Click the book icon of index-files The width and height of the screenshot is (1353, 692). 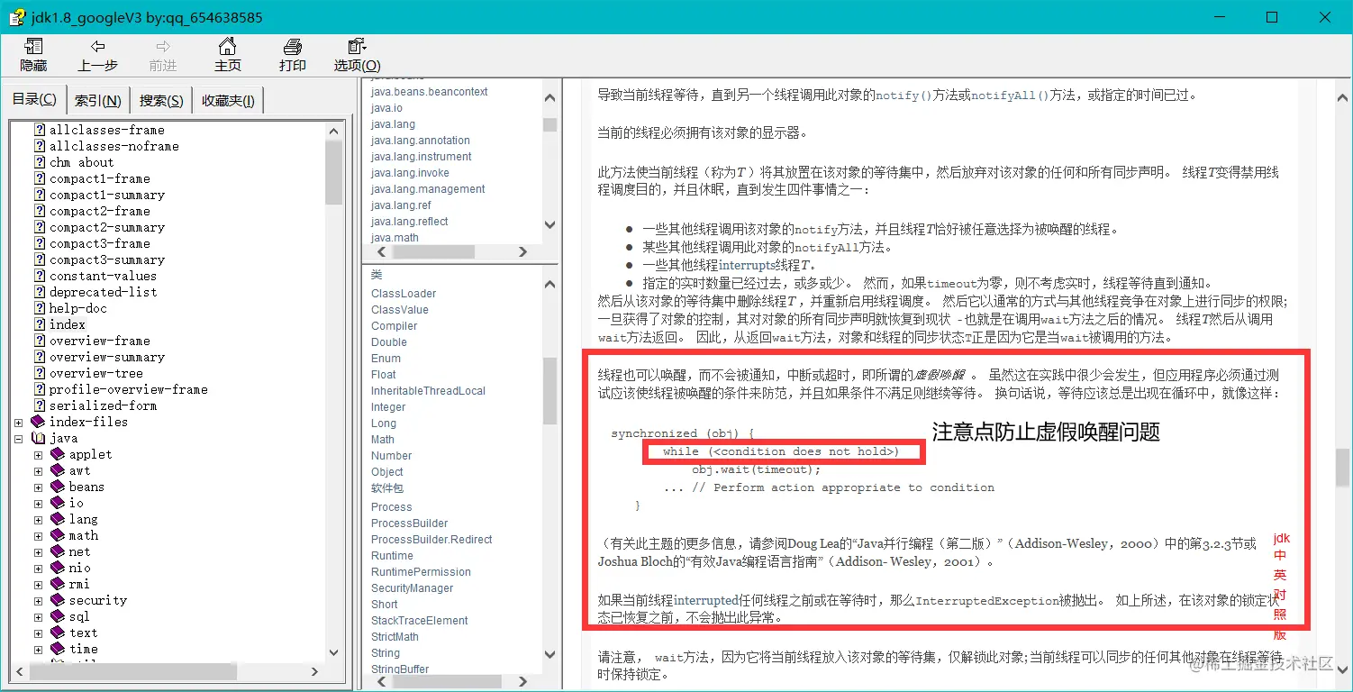point(38,422)
